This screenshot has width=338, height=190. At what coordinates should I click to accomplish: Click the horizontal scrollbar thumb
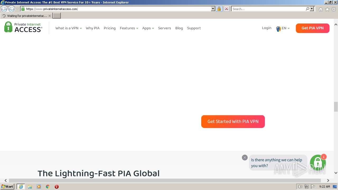(165, 180)
